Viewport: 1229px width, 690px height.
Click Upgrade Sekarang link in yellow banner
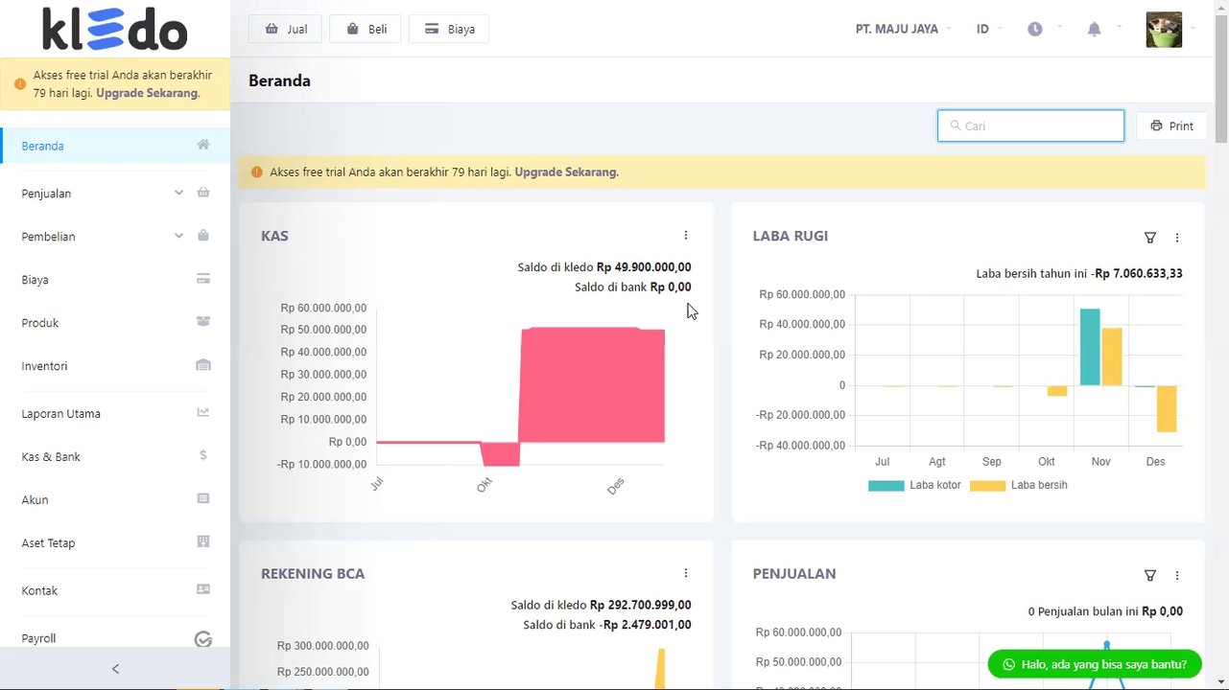click(x=566, y=172)
